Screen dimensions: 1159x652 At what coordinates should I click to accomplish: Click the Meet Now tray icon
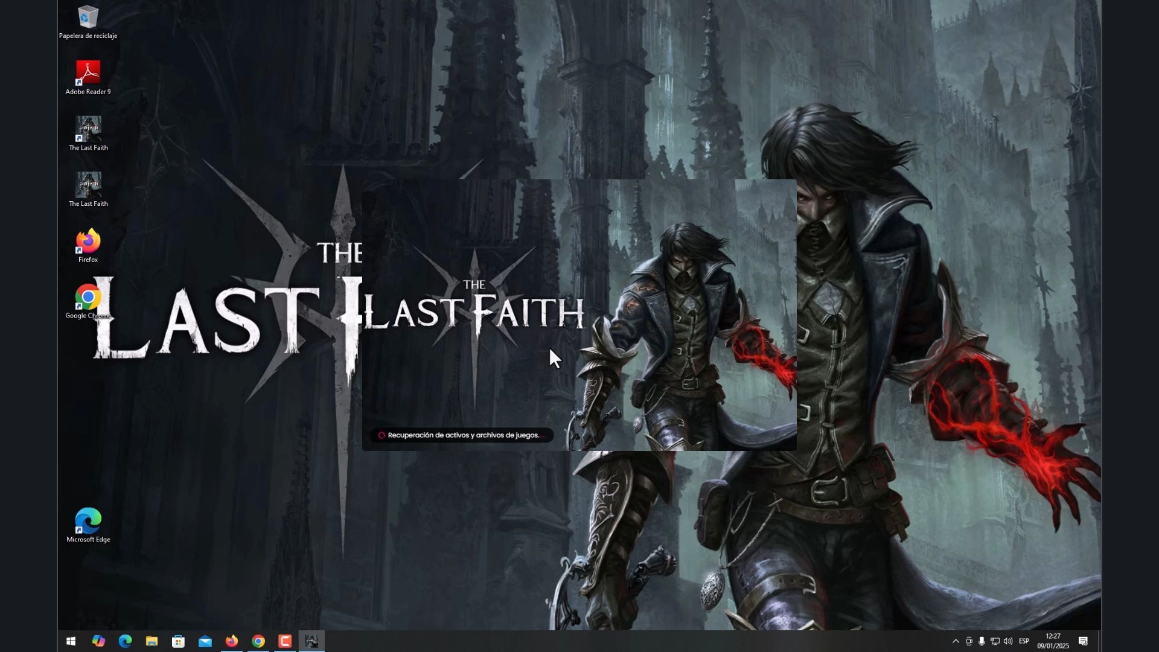(x=969, y=641)
